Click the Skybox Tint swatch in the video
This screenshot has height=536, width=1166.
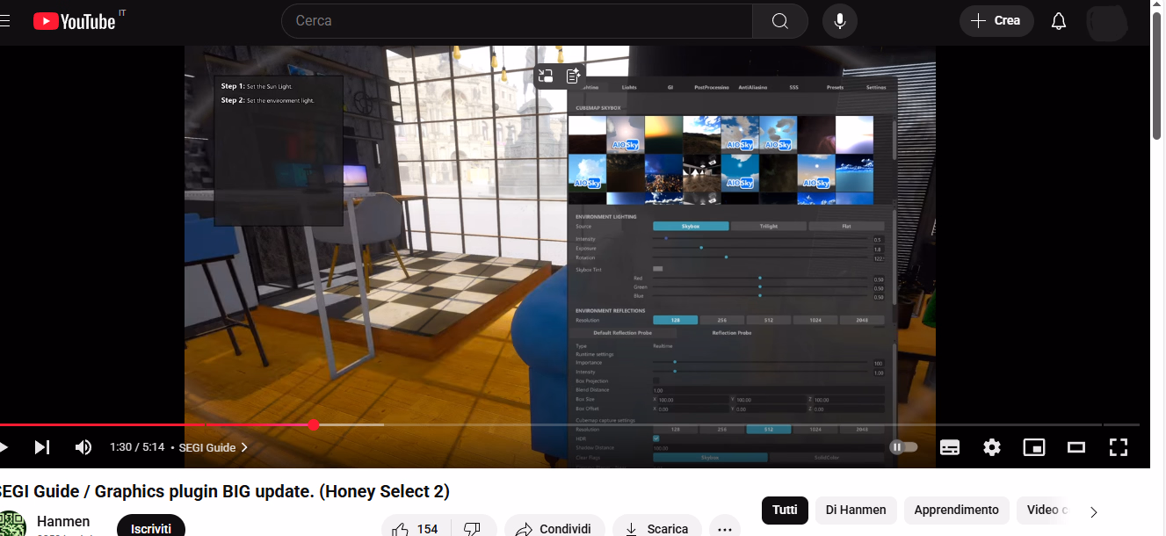click(657, 269)
